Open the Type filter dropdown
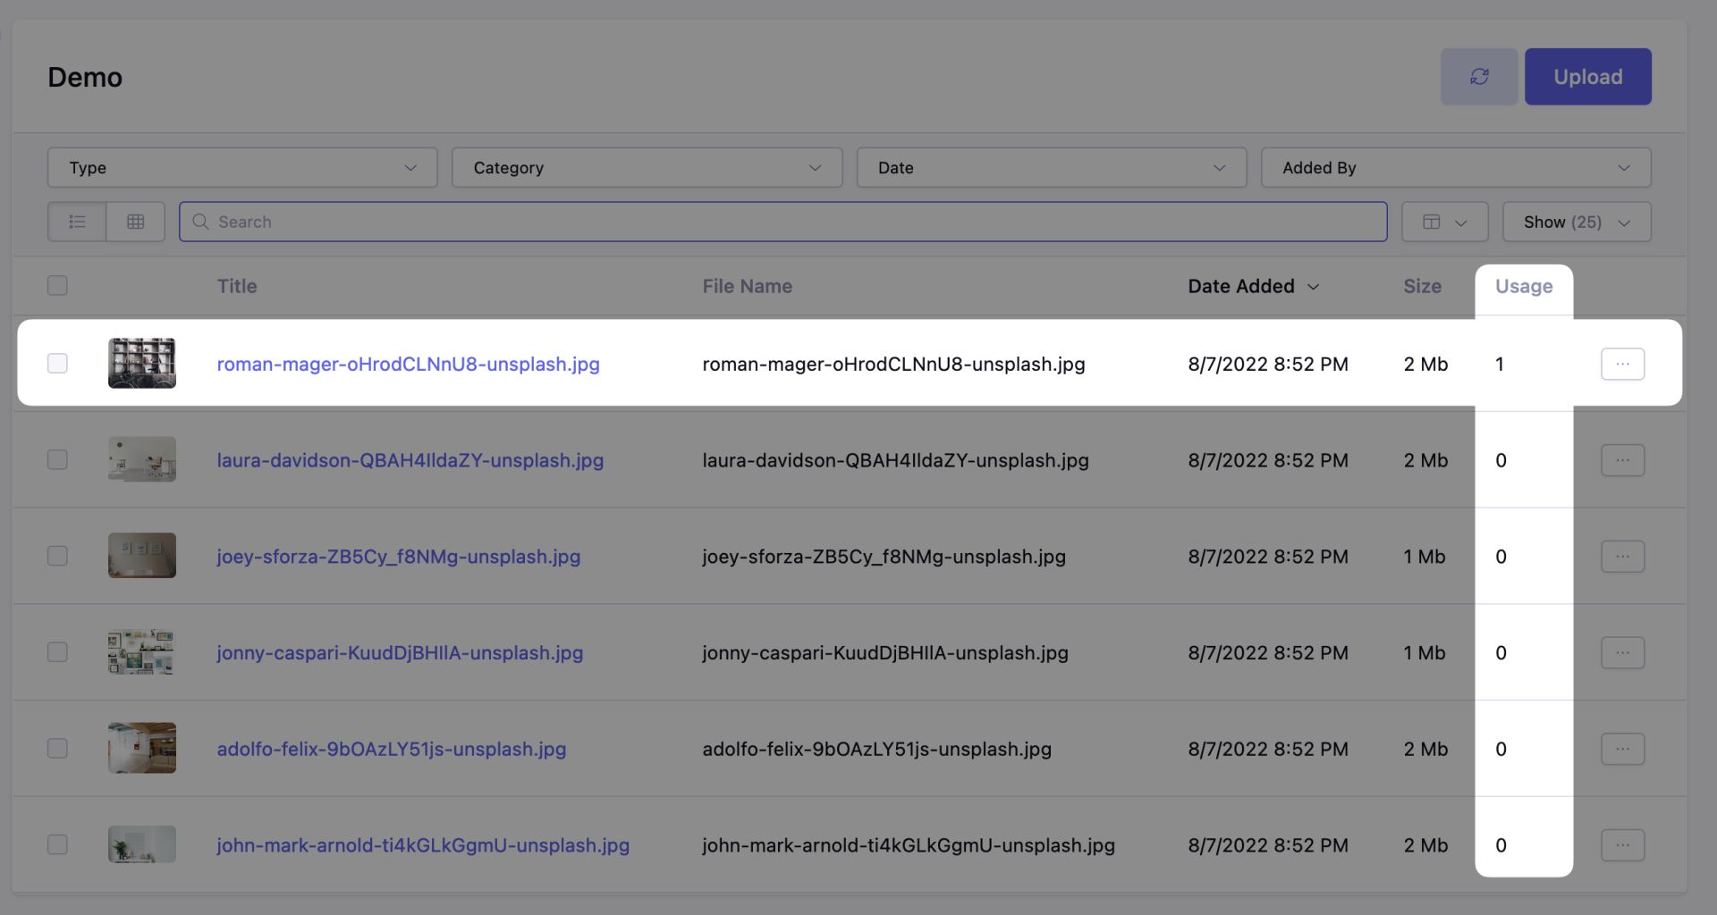The image size is (1717, 915). [241, 167]
